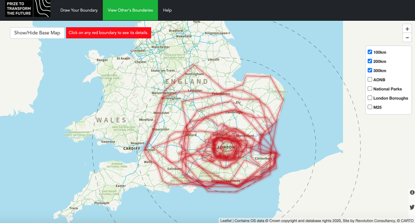Image resolution: width=415 pixels, height=223 pixels.
Task: Click the LONDON label on the map
Action: [226, 147]
